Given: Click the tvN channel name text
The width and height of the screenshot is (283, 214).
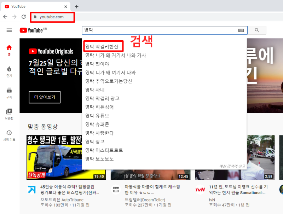Looking at the screenshot, I should pos(212,200).
